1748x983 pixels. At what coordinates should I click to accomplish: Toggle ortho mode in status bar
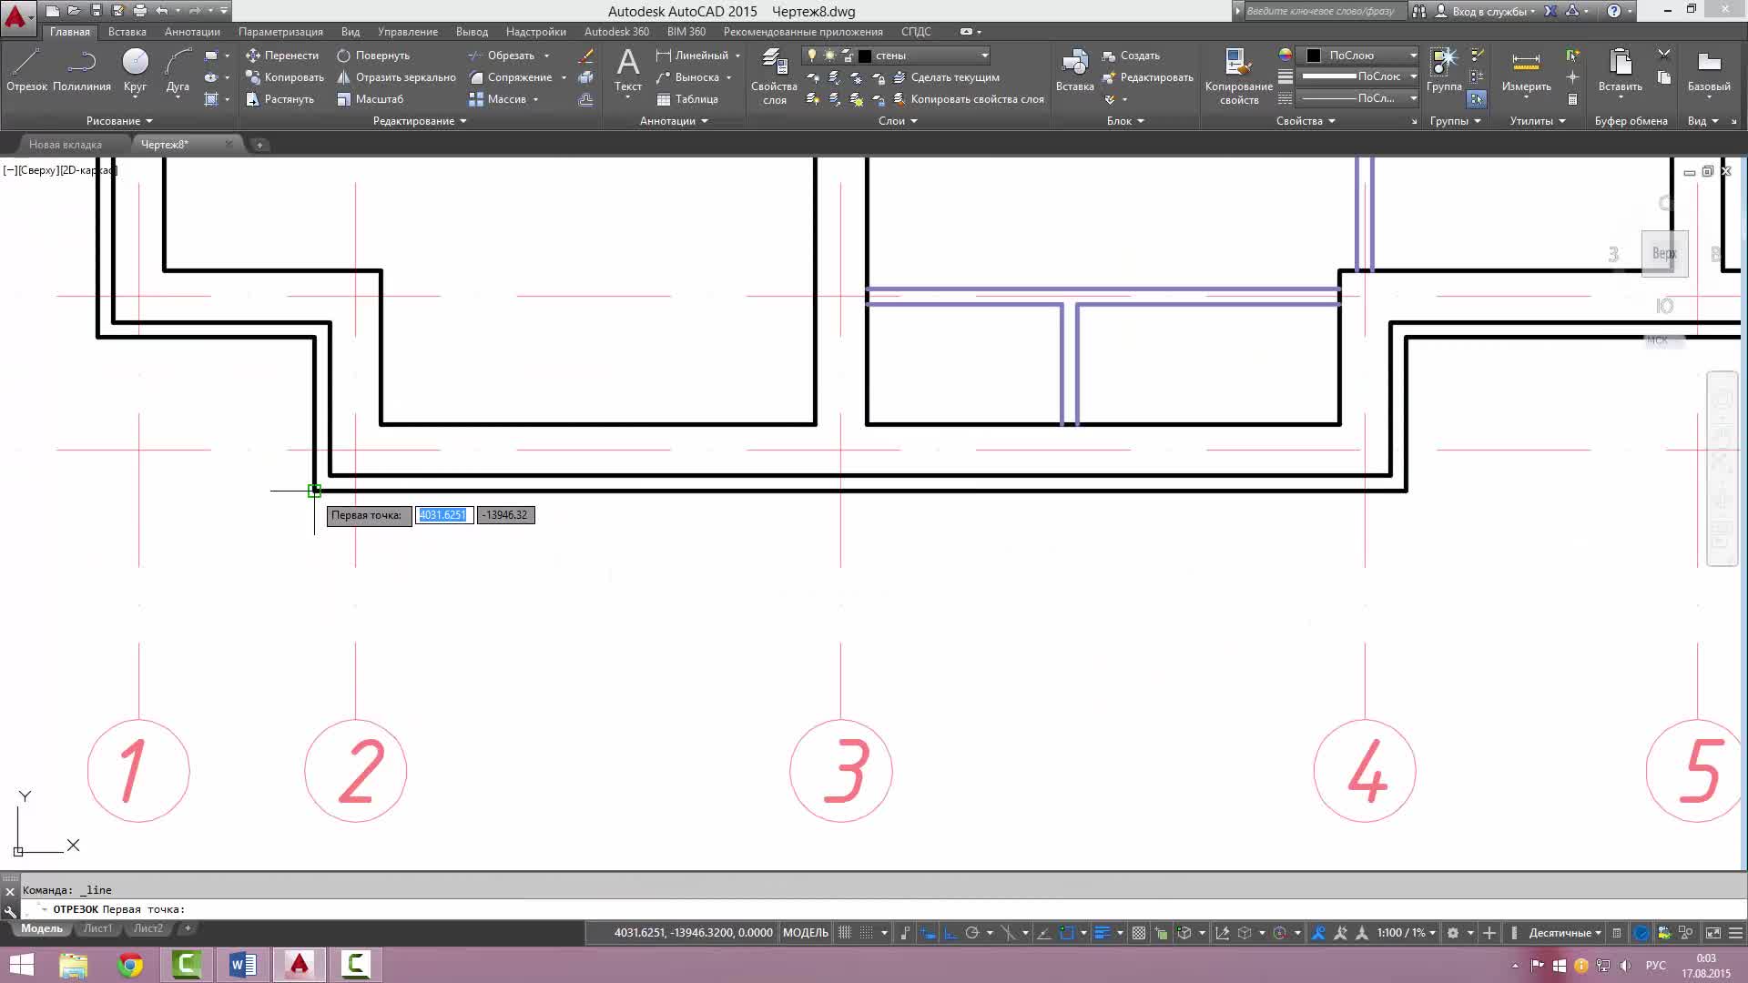950,933
